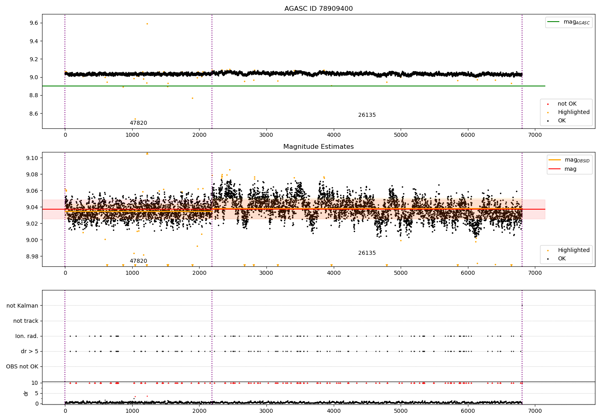The image size is (601, 420).
Task: Click the orange line swatch for mag OBSID
Action: point(555,160)
